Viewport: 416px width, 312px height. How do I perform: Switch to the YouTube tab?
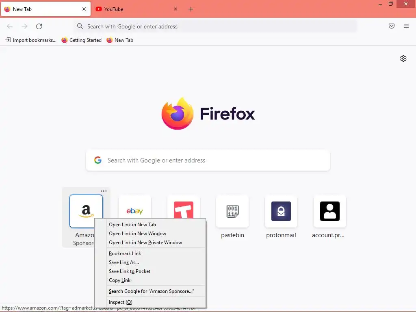(136, 9)
